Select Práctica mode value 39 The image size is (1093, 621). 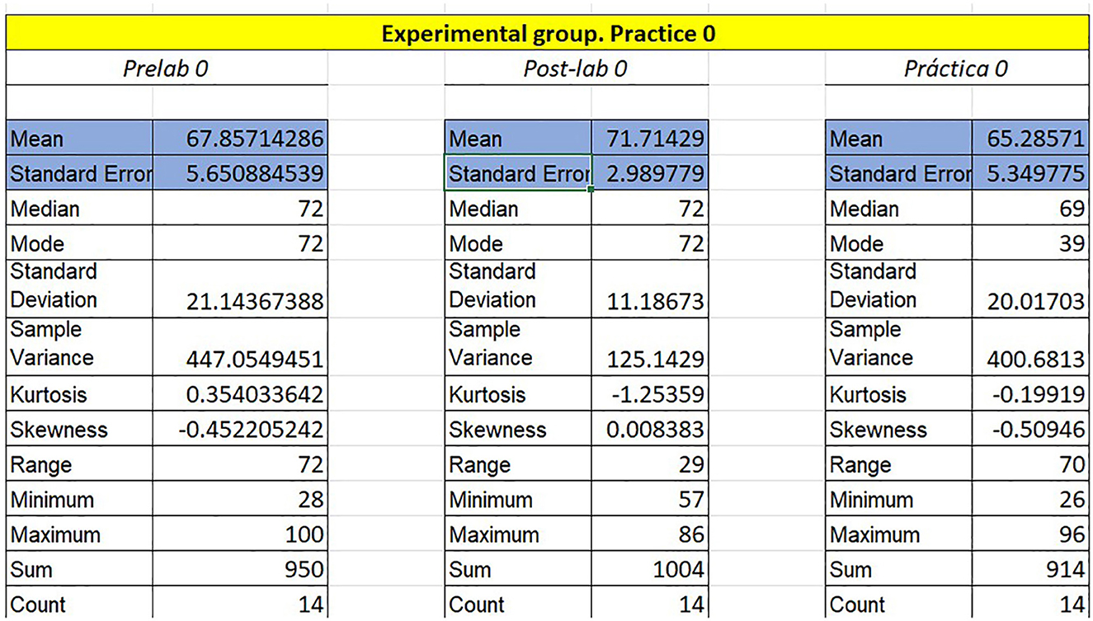(1031, 244)
